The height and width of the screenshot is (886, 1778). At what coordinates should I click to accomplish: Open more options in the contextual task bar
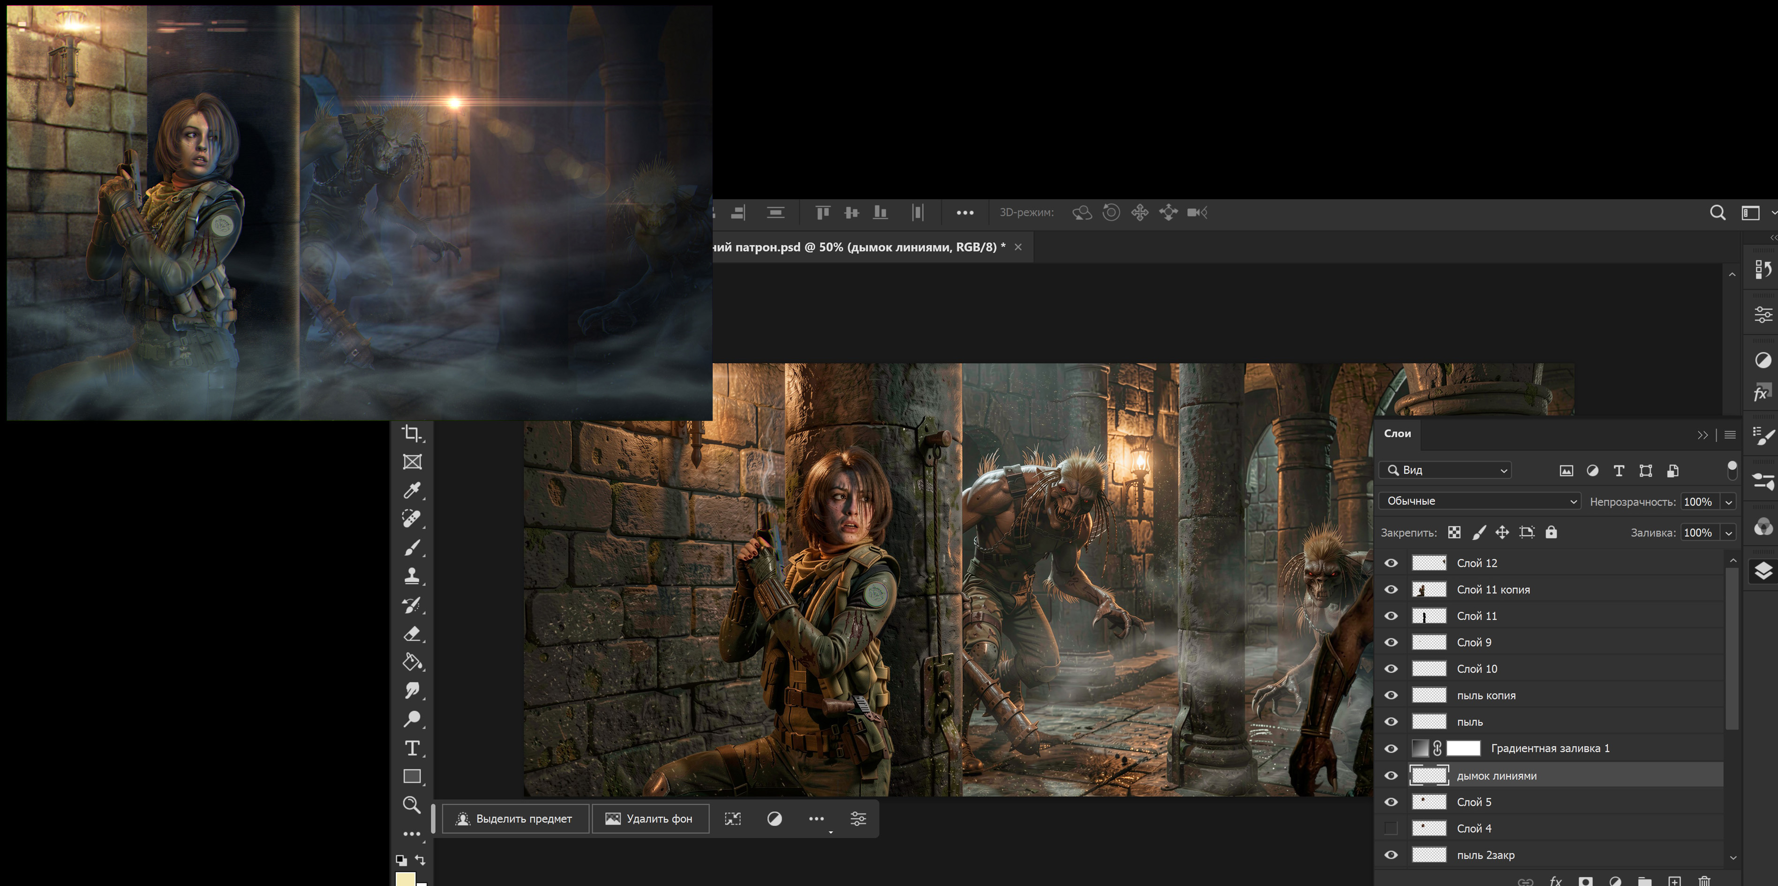816,818
